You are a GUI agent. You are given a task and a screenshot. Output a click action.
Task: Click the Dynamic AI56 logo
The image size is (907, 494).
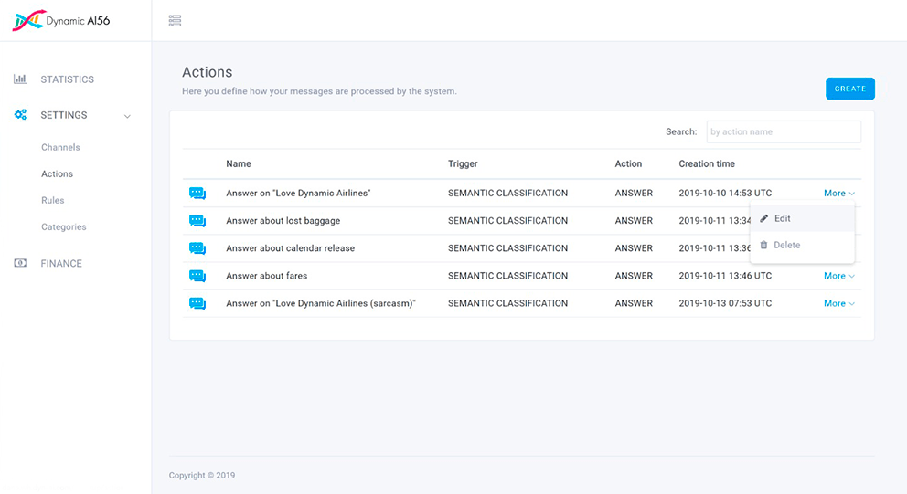pyautogui.click(x=60, y=20)
